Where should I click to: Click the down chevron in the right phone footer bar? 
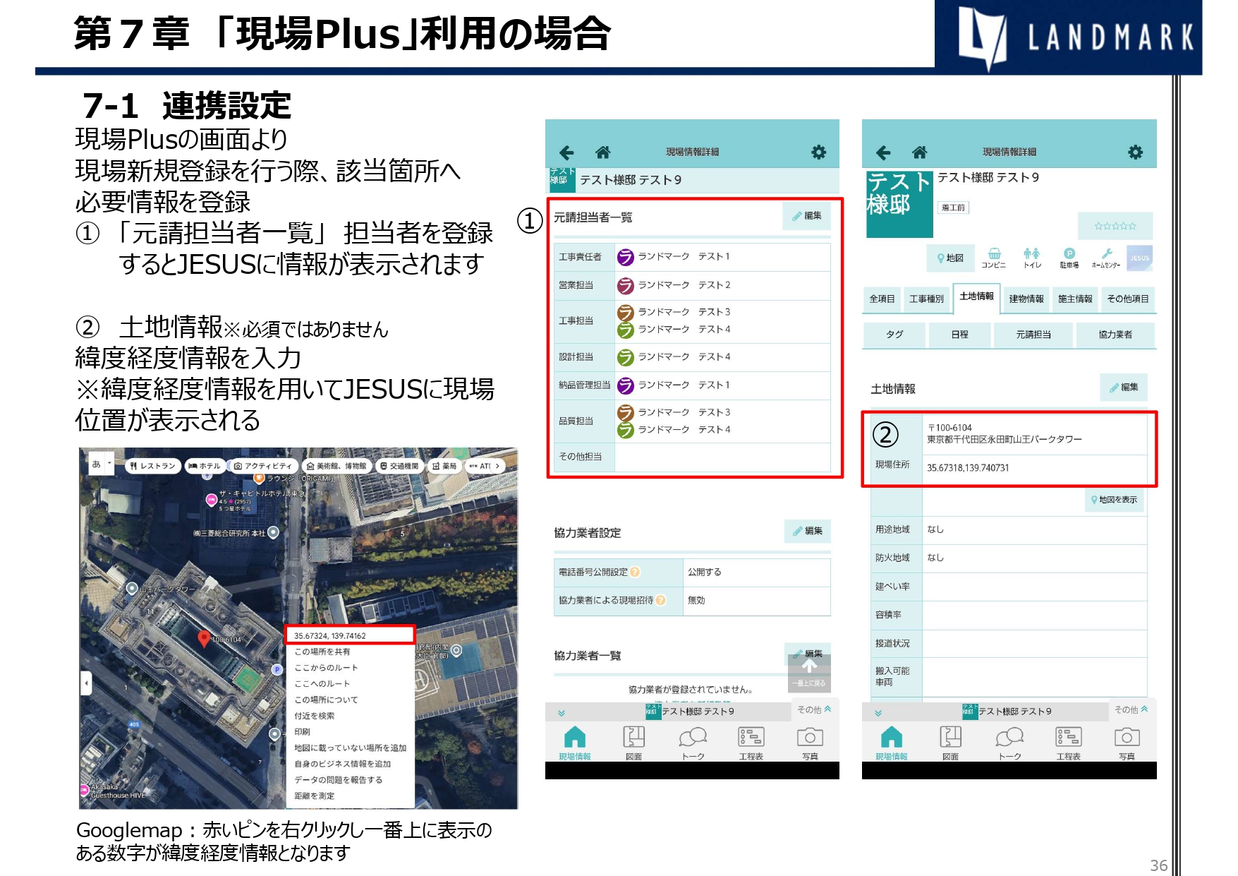tap(878, 713)
